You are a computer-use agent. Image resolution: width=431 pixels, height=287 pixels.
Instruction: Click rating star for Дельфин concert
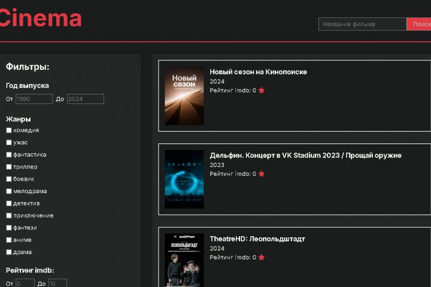point(262,174)
